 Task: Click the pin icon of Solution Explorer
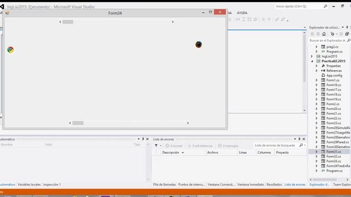[x=347, y=27]
